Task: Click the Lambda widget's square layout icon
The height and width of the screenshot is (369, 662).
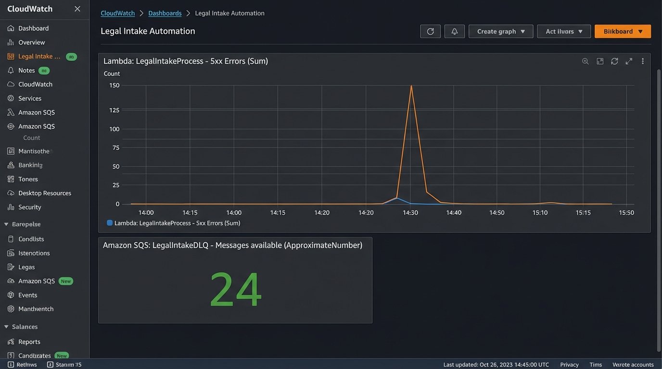Action: click(600, 61)
